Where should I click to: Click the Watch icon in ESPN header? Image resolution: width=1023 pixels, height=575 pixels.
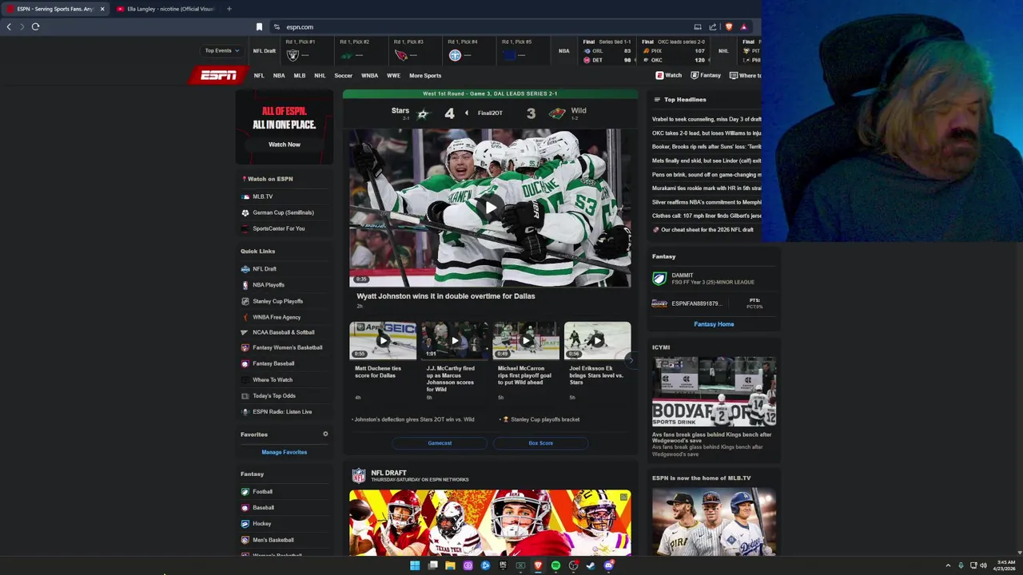click(x=659, y=75)
